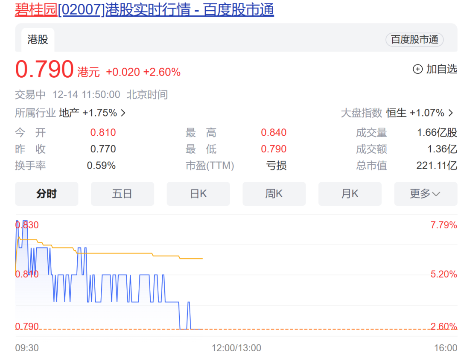The image size is (461, 353).
Task: Click chart axis label 5.20%
Action: [x=443, y=274]
